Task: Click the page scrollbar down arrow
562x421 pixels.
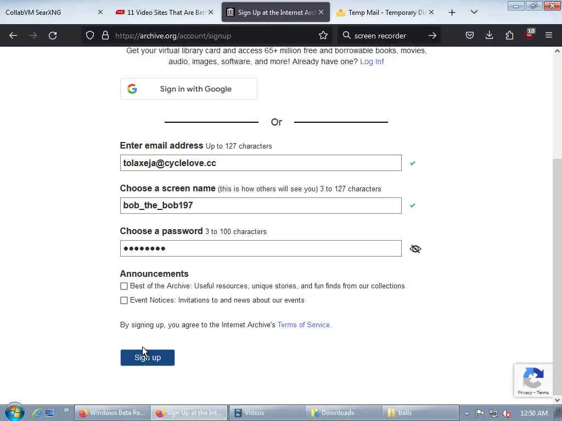Action: pyautogui.click(x=557, y=400)
